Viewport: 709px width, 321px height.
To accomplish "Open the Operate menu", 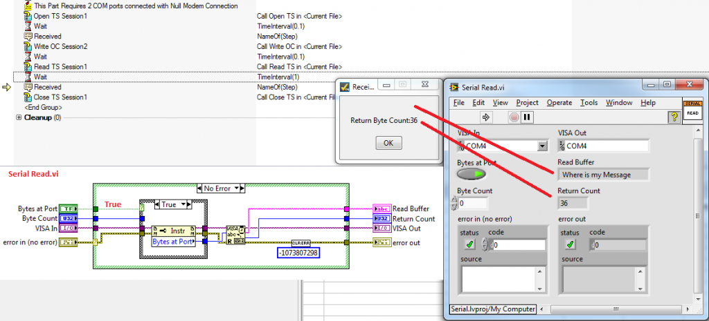I will pos(559,102).
